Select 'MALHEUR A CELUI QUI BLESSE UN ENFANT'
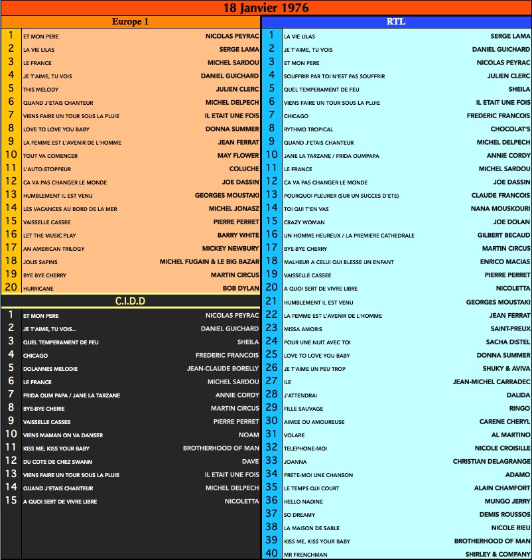Viewport: 532px width, 560px height. pyautogui.click(x=339, y=262)
